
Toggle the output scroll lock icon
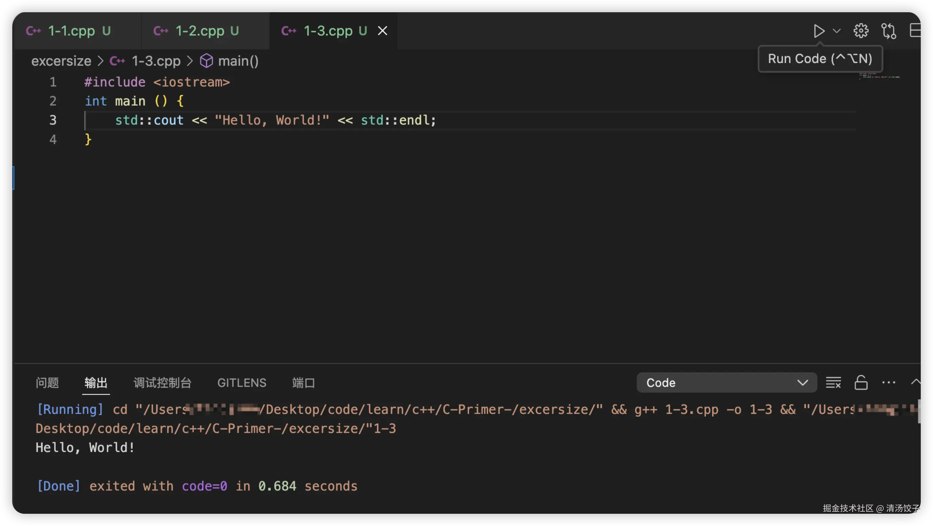tap(861, 383)
